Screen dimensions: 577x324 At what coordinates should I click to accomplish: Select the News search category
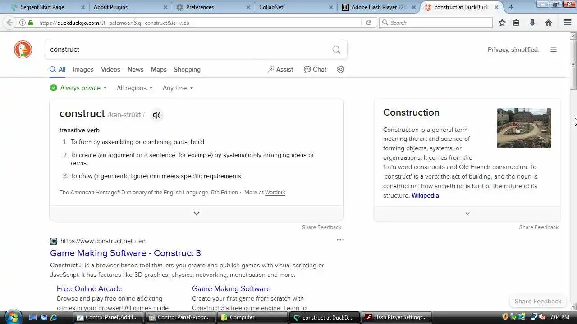tap(135, 69)
